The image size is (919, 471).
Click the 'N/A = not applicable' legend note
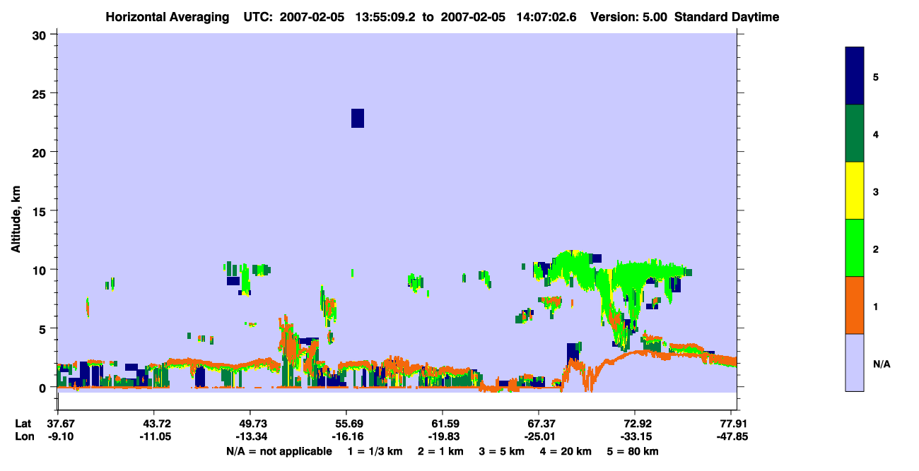click(279, 451)
